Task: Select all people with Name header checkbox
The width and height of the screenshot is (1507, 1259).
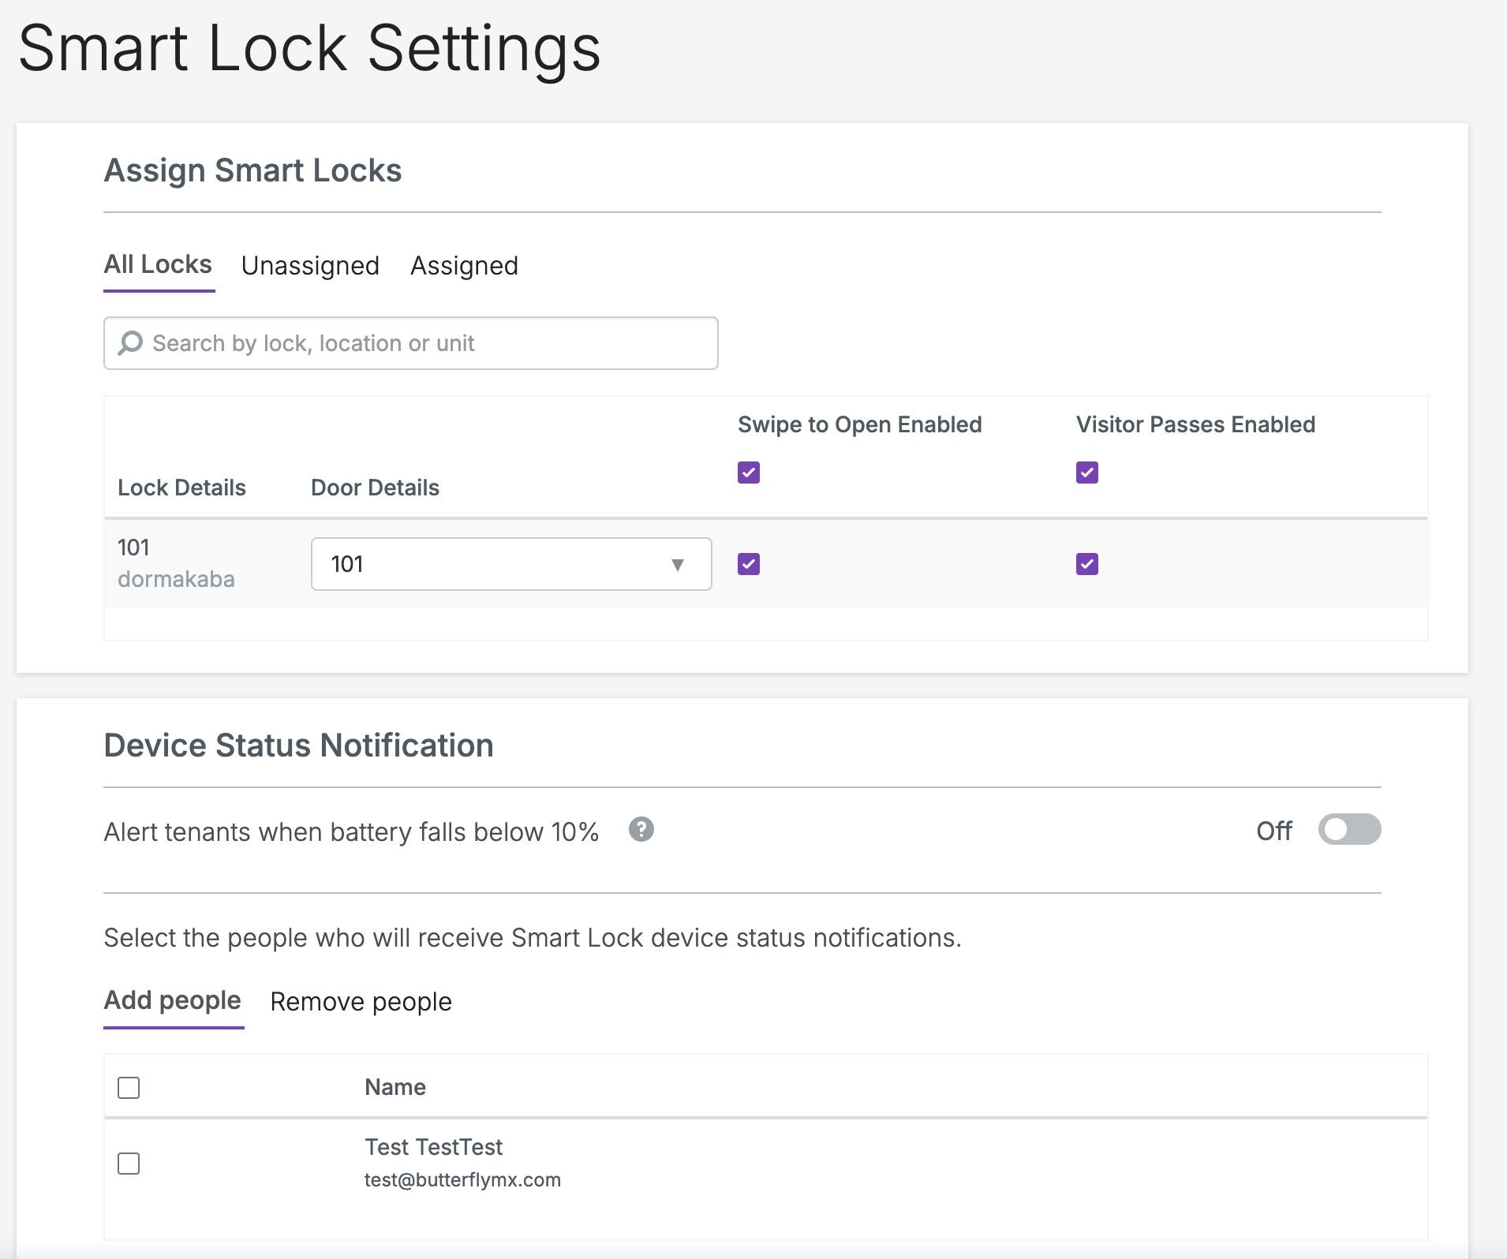Action: (x=129, y=1088)
